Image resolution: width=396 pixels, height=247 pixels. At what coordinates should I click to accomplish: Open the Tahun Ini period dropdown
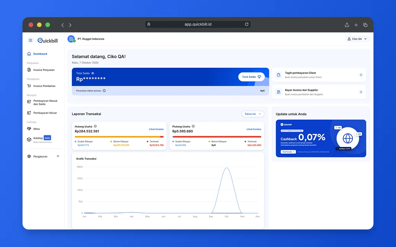pos(253,114)
